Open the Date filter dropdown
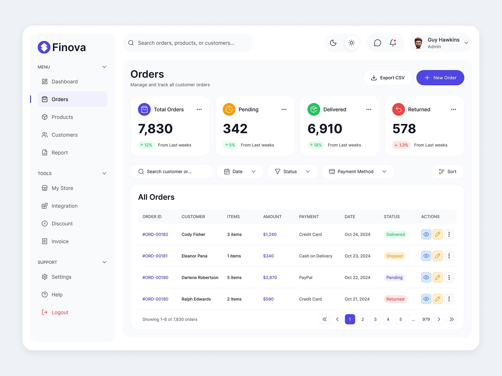 240,172
